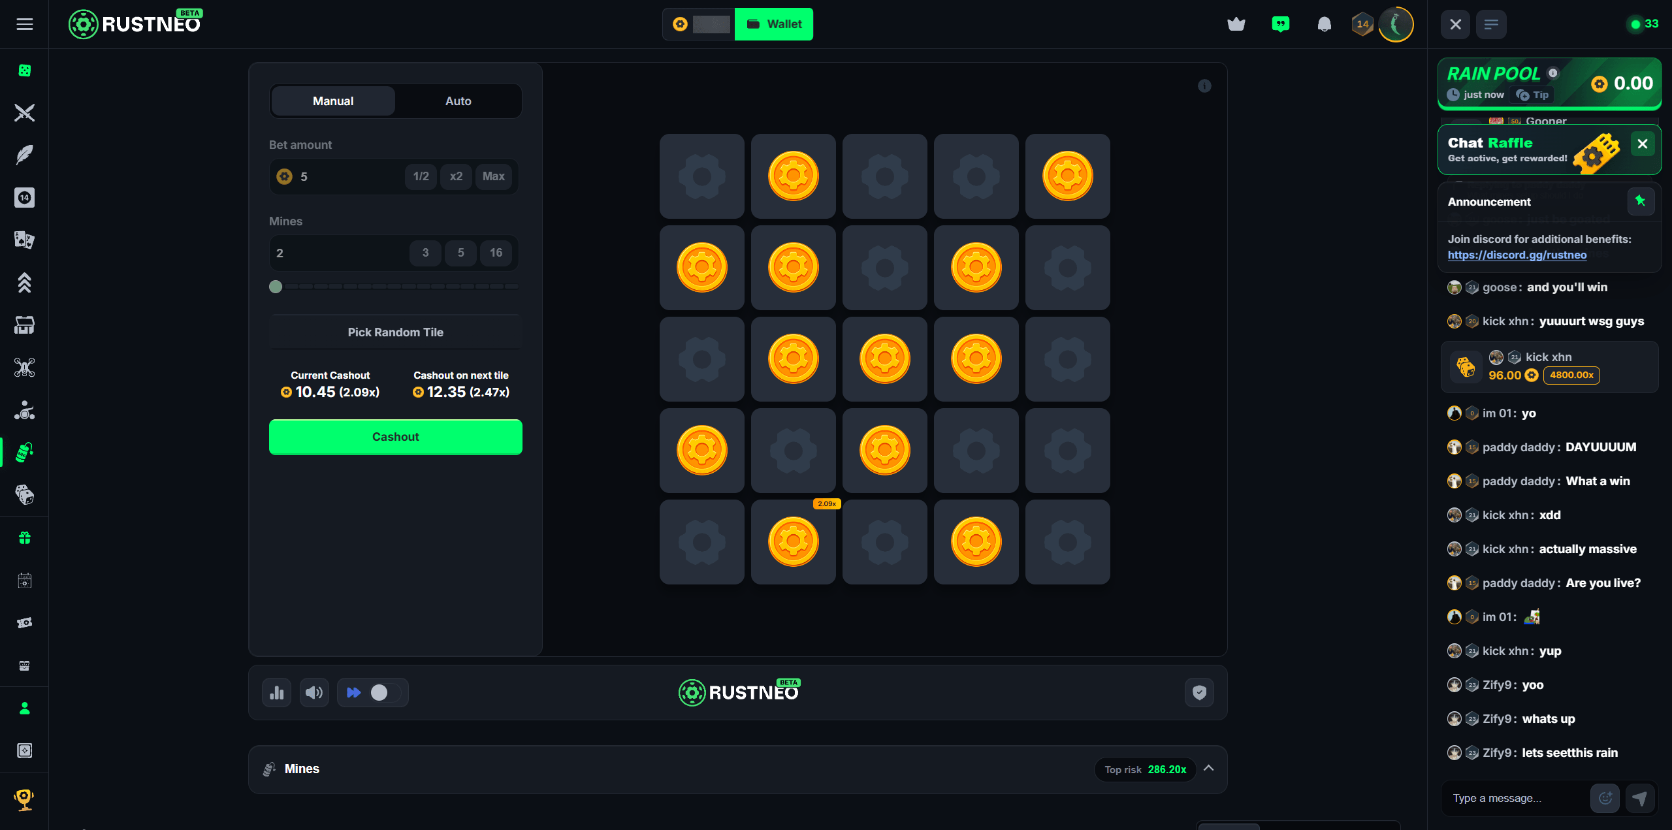Click the mines count slider handle
The width and height of the screenshot is (1672, 830).
coord(276,287)
